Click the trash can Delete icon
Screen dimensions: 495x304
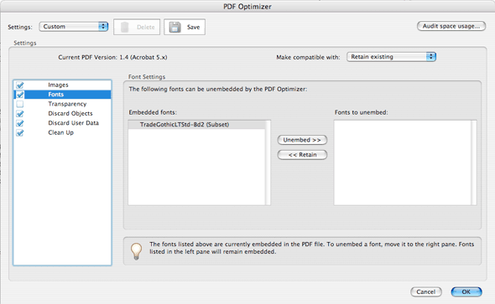pyautogui.click(x=125, y=27)
